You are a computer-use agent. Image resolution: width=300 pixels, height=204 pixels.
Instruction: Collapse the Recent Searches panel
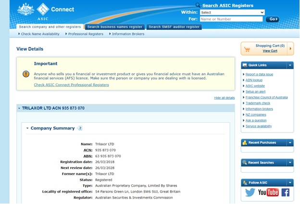(290, 163)
